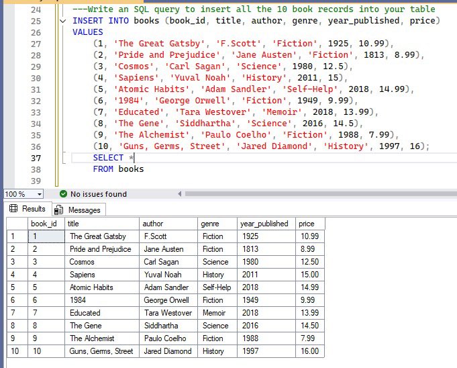This screenshot has height=368, width=457.
Task: Click the Results tab grid icon
Action: coord(14,210)
